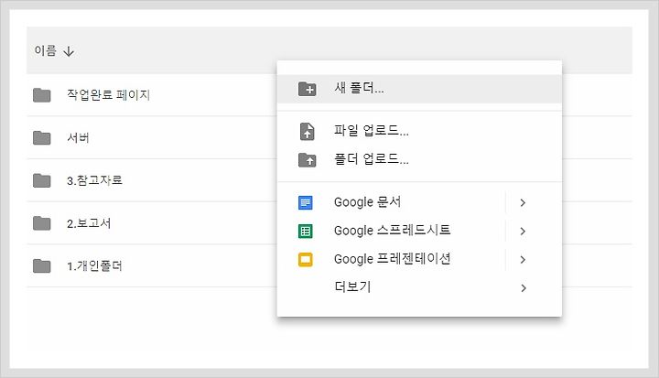659x378 pixels.
Task: Click the folder upload icon
Action: (x=307, y=160)
